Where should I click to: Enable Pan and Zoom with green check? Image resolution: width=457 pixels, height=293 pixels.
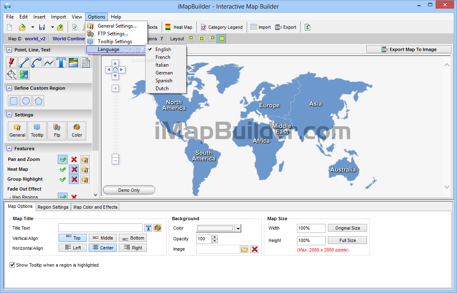click(63, 160)
